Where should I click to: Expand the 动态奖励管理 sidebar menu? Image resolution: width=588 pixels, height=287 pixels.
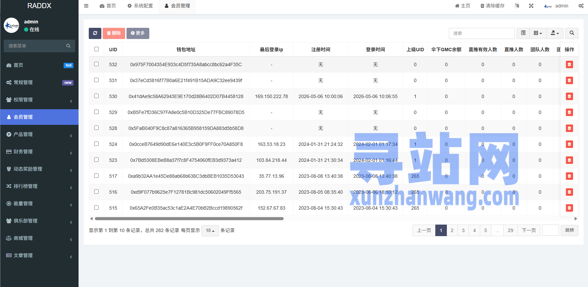tap(39, 169)
